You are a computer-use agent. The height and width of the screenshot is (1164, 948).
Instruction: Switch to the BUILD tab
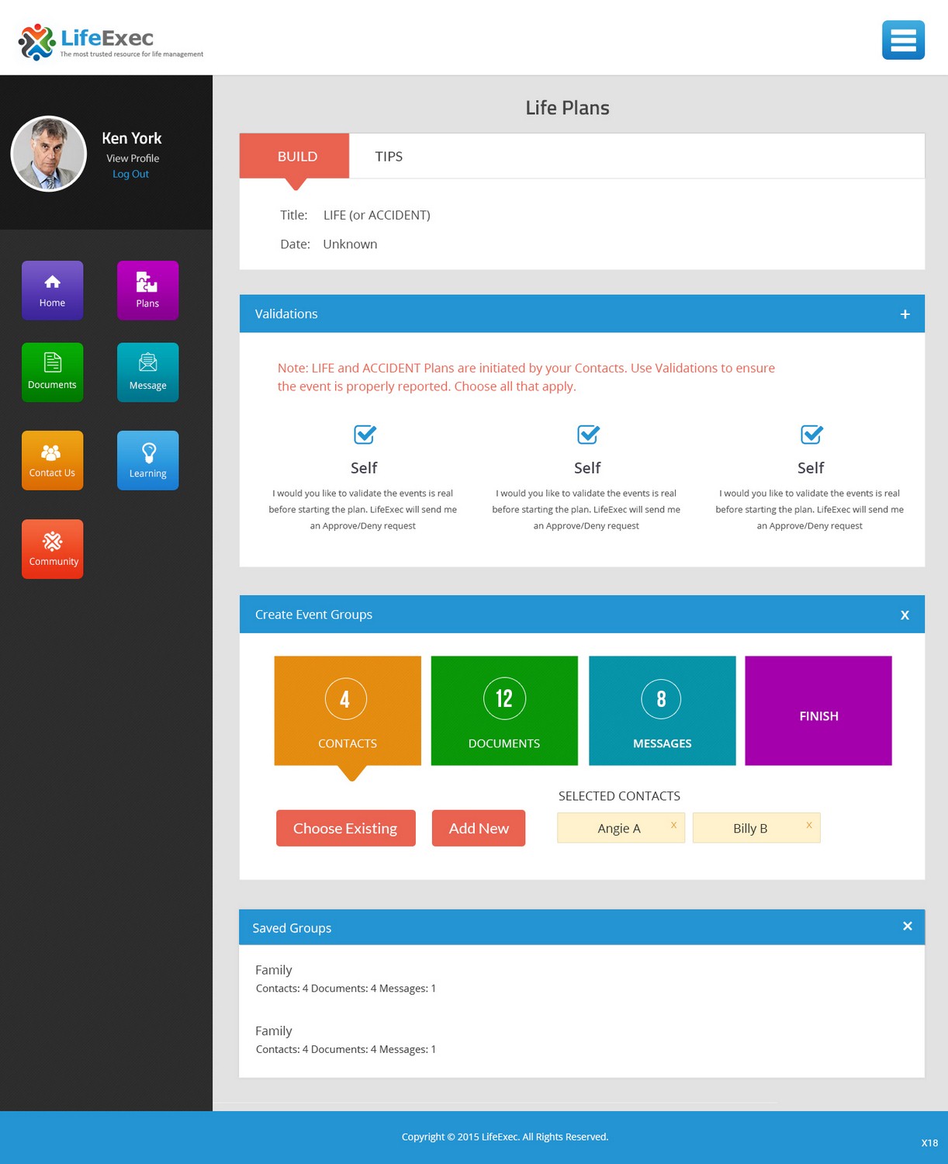(295, 156)
